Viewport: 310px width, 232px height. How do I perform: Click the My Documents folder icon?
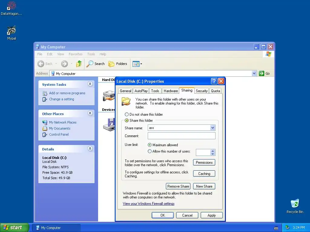tap(45, 128)
